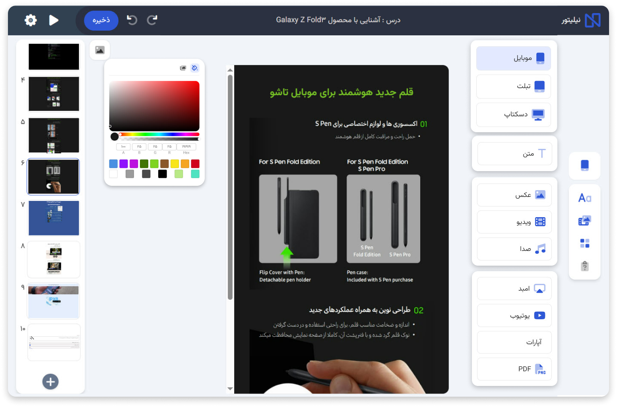Image resolution: width=617 pixels, height=407 pixels.
Task: Add a صدا audio element
Action: point(514,249)
